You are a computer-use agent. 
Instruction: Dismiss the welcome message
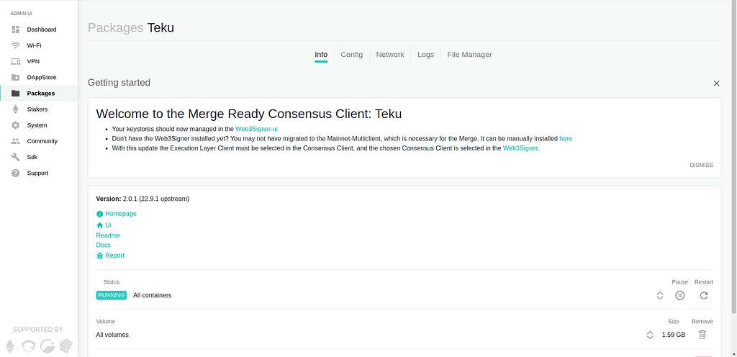click(700, 165)
